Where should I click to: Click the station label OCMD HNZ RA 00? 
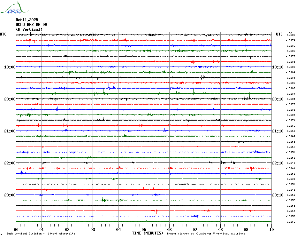31,25
